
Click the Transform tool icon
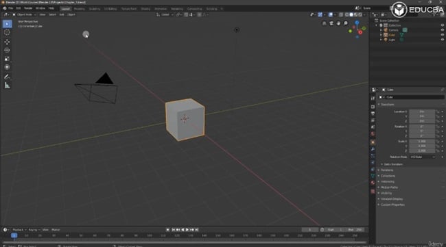click(7, 67)
